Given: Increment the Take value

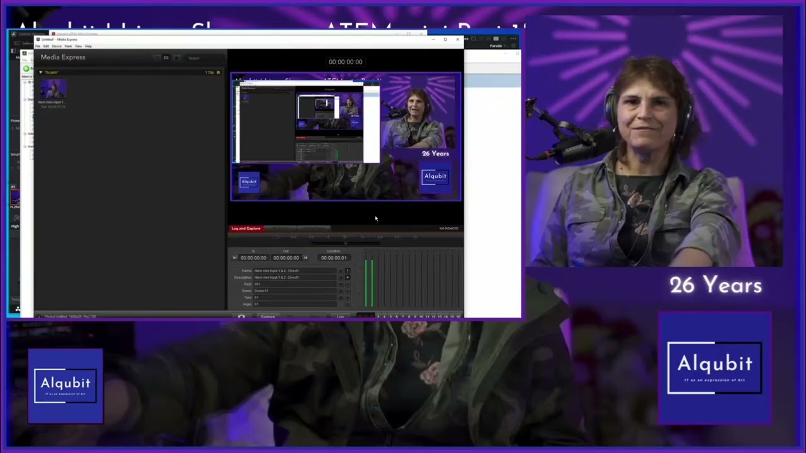Looking at the screenshot, I should (348, 298).
